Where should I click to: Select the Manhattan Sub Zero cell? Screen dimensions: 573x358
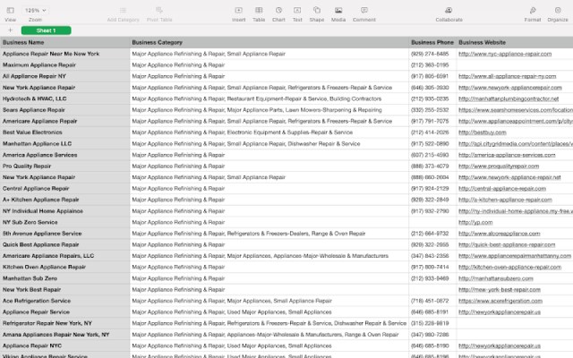coord(65,278)
